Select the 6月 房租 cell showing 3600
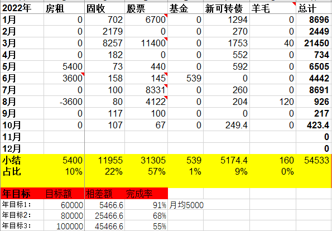The width and height of the screenshot is (332, 231). [x=64, y=78]
